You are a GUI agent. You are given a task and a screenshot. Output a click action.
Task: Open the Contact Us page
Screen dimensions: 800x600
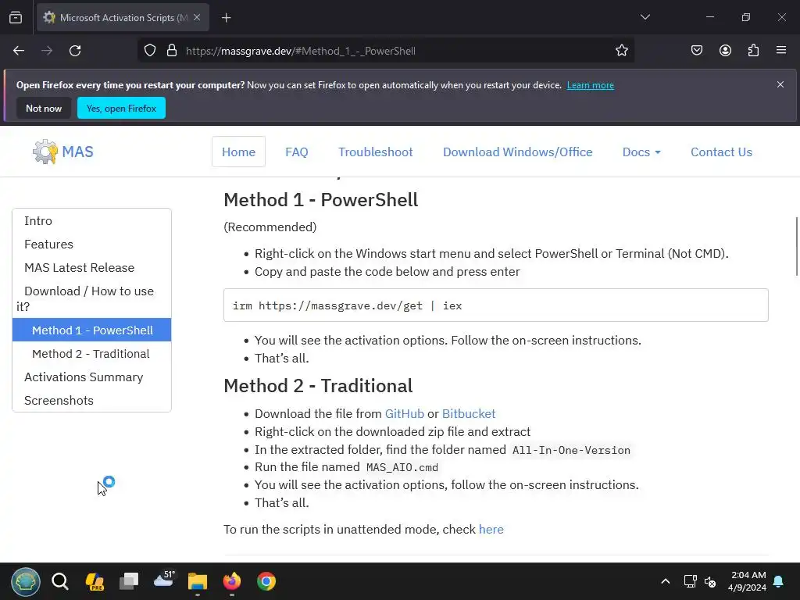(x=721, y=152)
